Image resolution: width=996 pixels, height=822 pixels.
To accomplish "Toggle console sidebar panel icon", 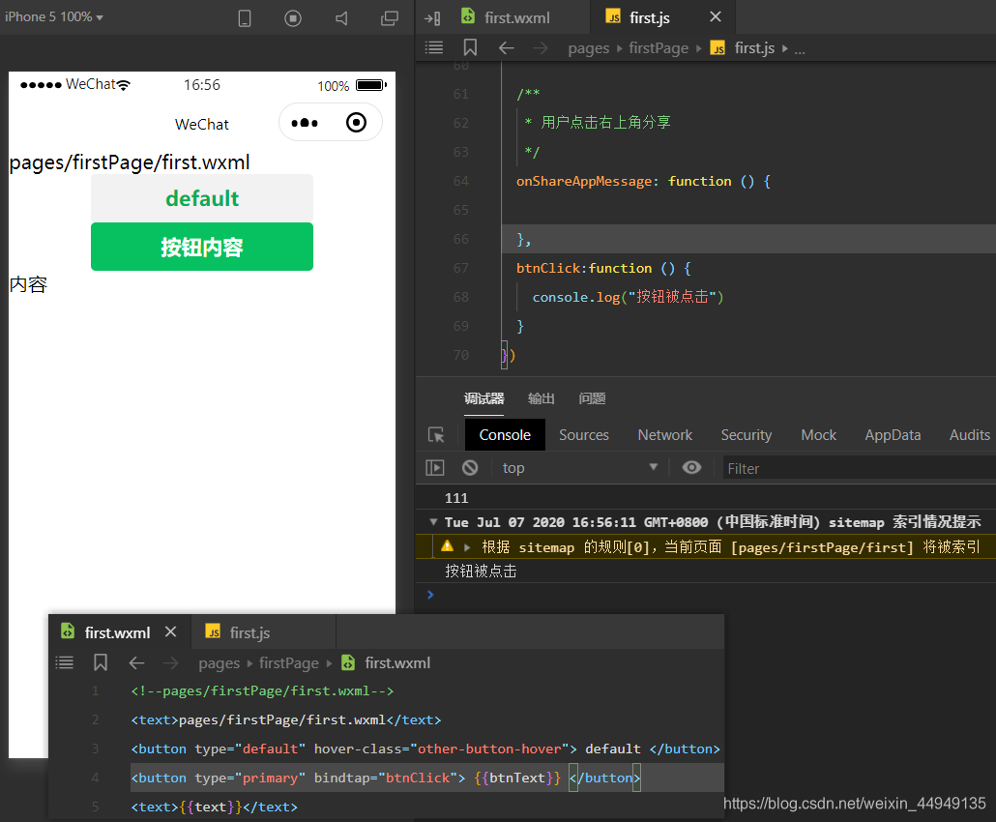I will pos(434,468).
